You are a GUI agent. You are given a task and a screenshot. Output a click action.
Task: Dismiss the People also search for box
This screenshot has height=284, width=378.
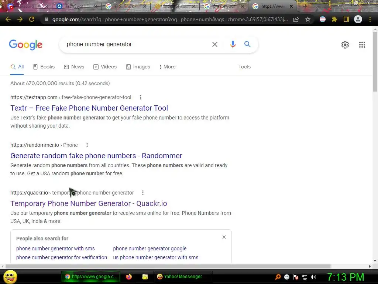click(x=224, y=237)
